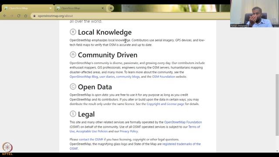Click the browser back arrow
The width and height of the screenshot is (279, 157).
5,16
